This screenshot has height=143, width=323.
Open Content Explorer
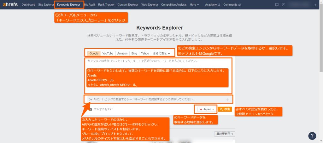128,4
